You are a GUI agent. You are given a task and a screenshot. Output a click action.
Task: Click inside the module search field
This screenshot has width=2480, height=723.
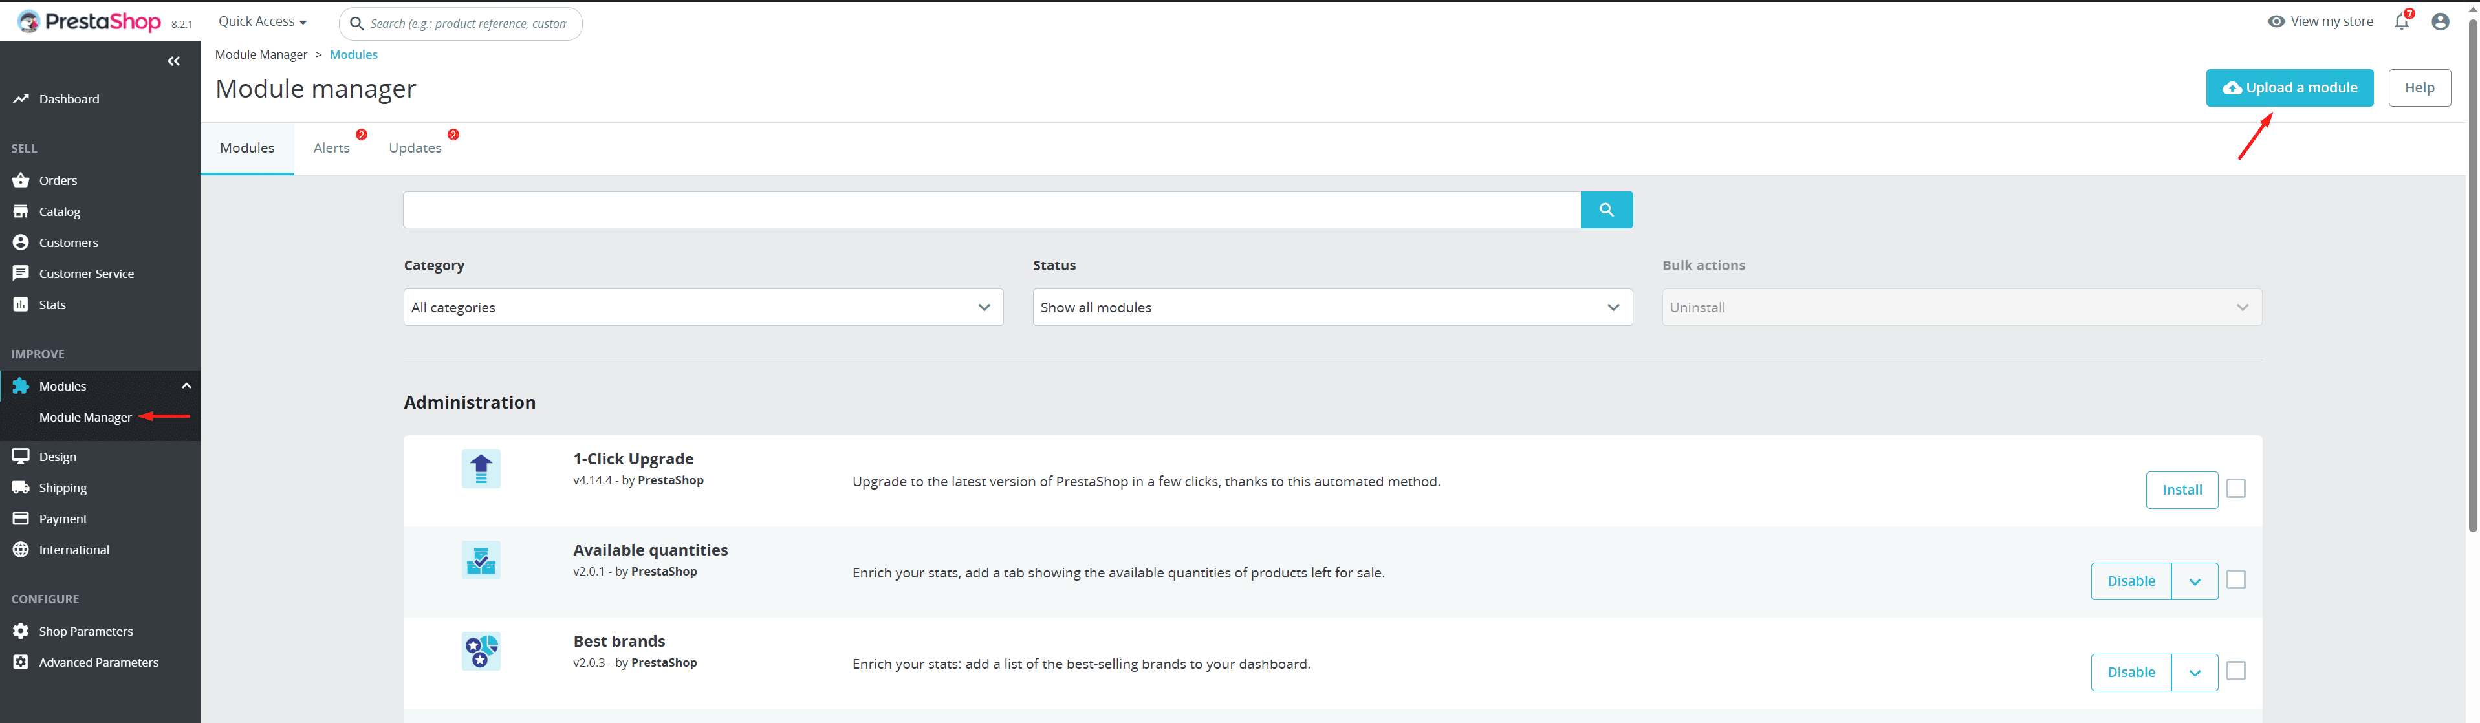(x=992, y=209)
